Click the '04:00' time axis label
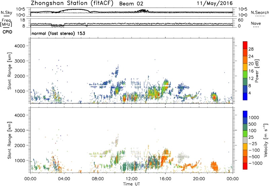 tap(64, 179)
